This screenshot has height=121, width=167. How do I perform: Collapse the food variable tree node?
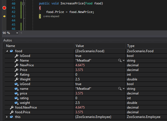click(x=7, y=51)
